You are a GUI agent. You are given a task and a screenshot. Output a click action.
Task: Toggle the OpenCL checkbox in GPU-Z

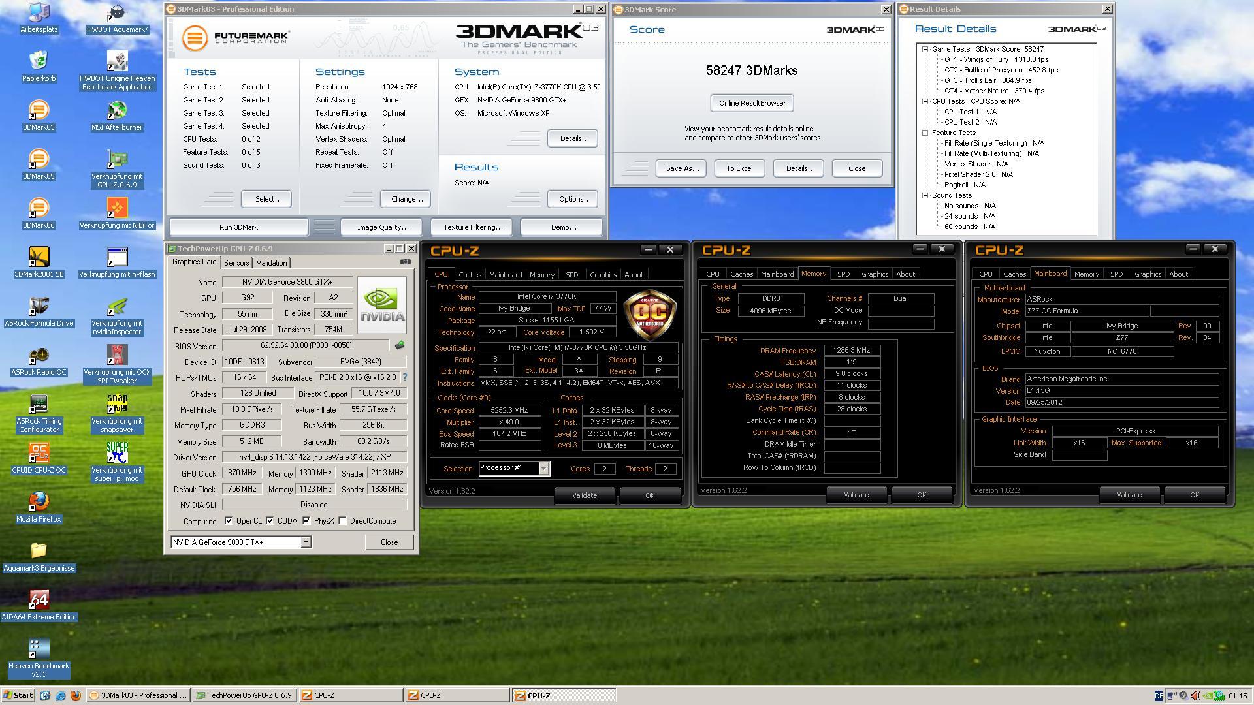pyautogui.click(x=229, y=521)
